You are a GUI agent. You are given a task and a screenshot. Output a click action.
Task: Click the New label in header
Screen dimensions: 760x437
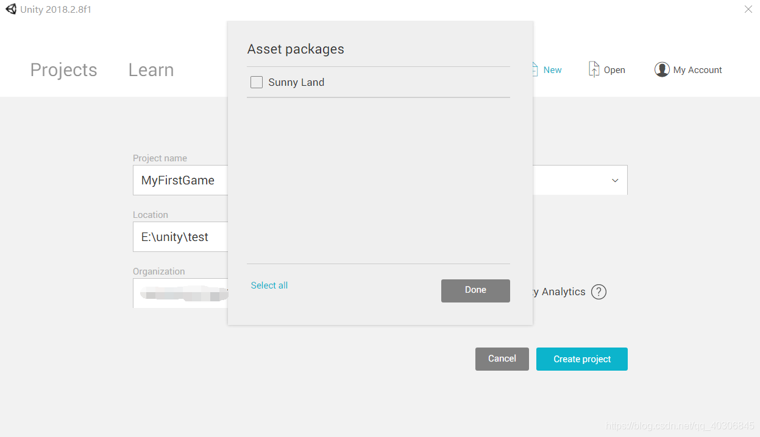(x=553, y=70)
